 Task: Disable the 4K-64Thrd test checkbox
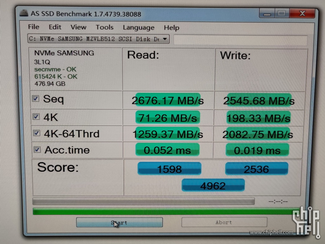(37, 133)
